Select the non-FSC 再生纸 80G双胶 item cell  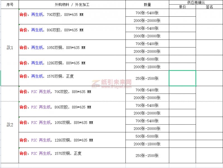click(72, 32)
